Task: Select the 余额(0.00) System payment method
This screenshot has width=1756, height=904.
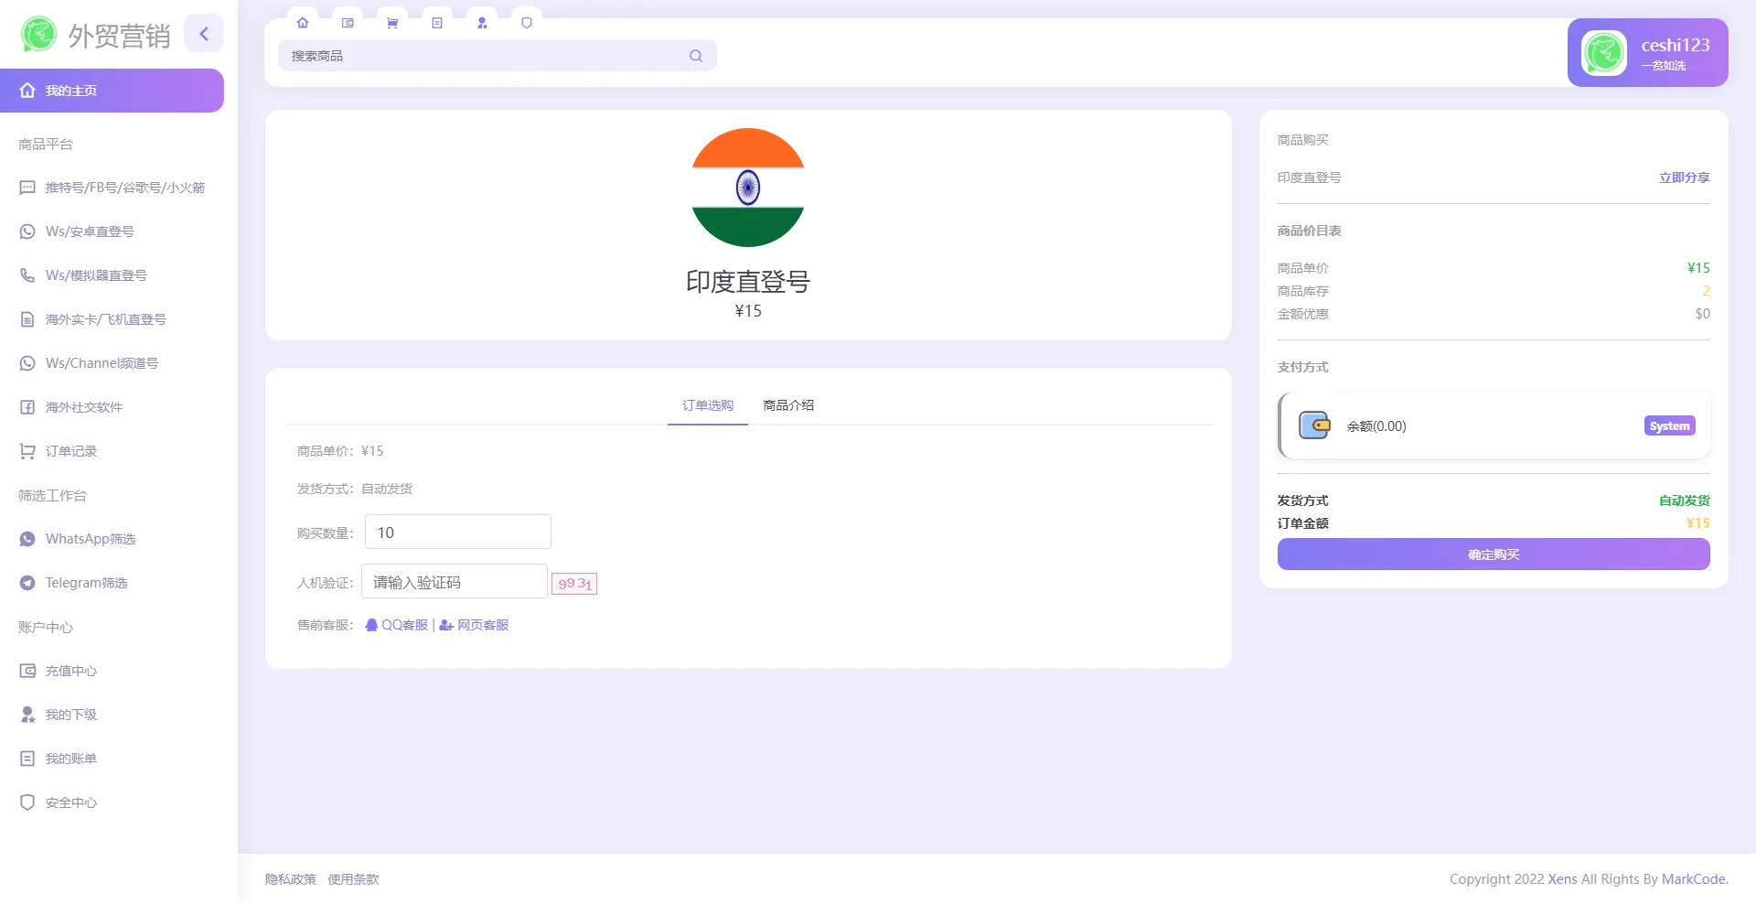Action: coord(1493,425)
